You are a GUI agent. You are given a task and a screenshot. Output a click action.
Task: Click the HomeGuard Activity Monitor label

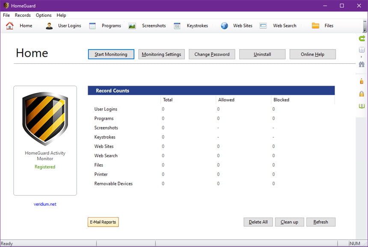45,156
